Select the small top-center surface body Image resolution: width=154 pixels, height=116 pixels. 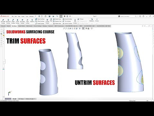point(74,51)
